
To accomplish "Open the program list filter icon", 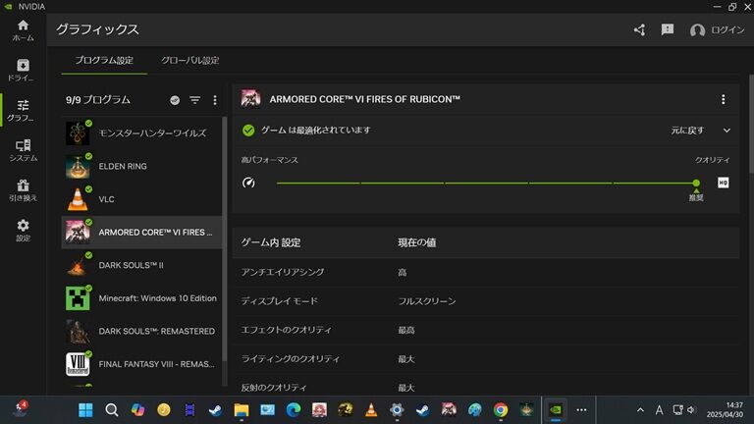I will pyautogui.click(x=194, y=100).
